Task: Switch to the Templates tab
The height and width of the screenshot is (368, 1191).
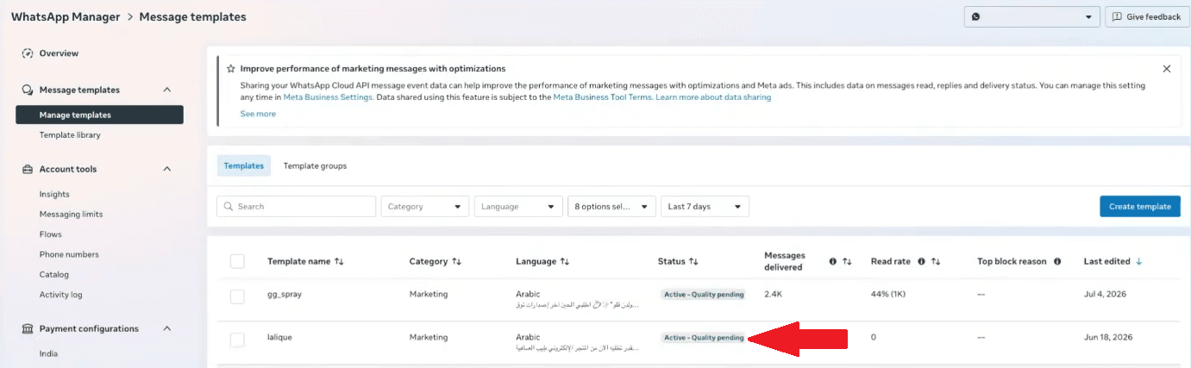Action: 243,165
